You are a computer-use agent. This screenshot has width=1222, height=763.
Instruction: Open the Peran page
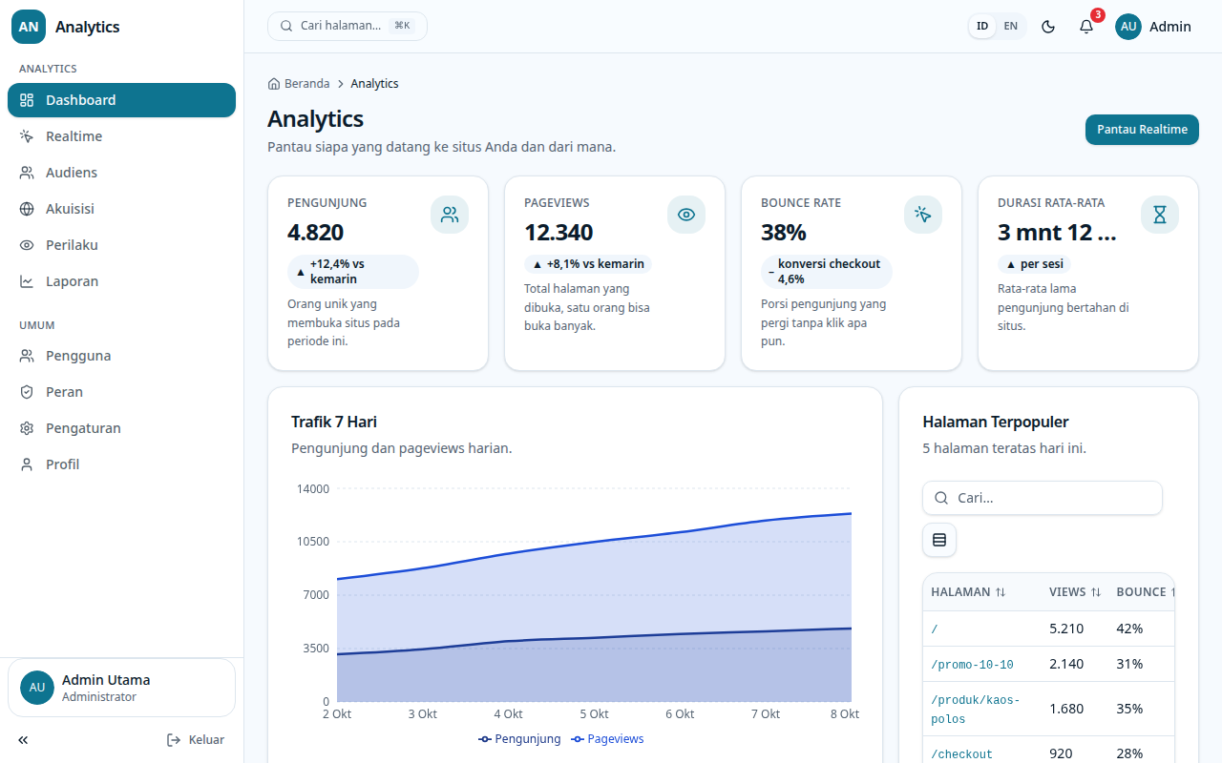[121, 392]
